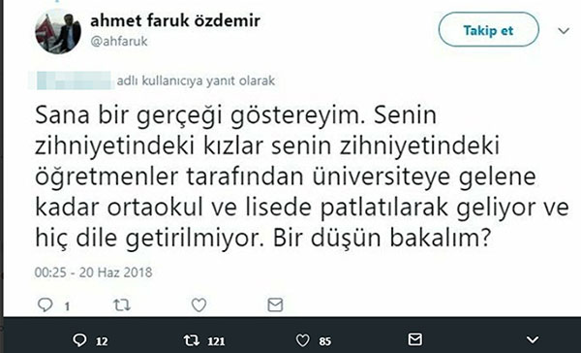The image size is (581, 353).
Task: Click the 85 likes count number
Action: tap(325, 341)
